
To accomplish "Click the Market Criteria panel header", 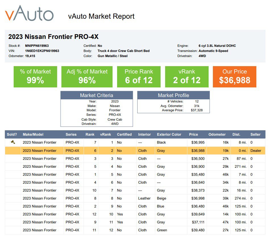I will [x=97, y=95].
